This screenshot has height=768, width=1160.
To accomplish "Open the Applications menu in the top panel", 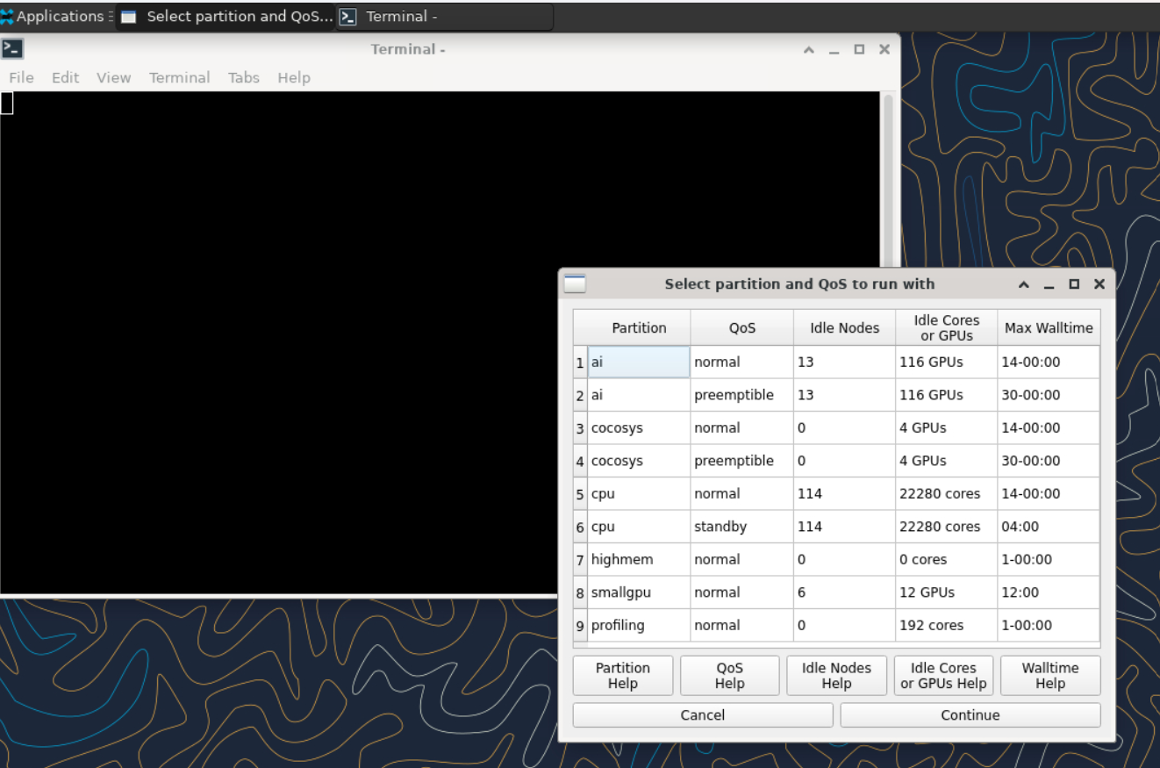I will [x=58, y=16].
